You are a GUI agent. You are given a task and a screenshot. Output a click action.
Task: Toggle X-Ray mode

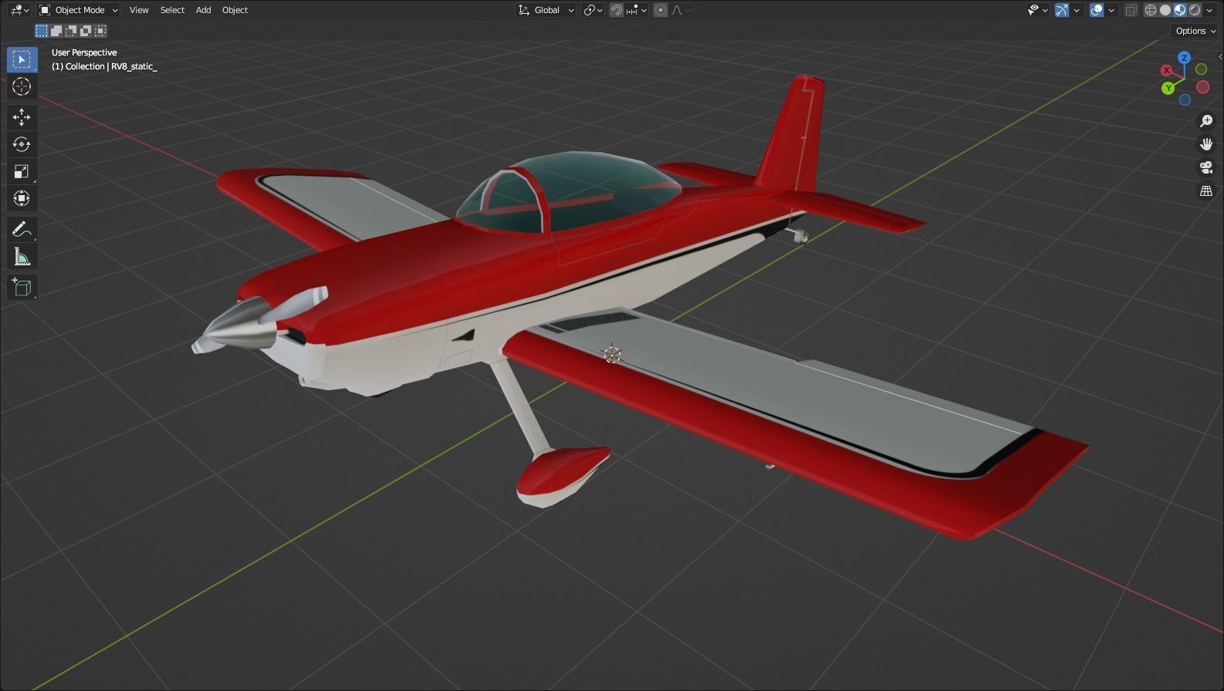point(1131,10)
